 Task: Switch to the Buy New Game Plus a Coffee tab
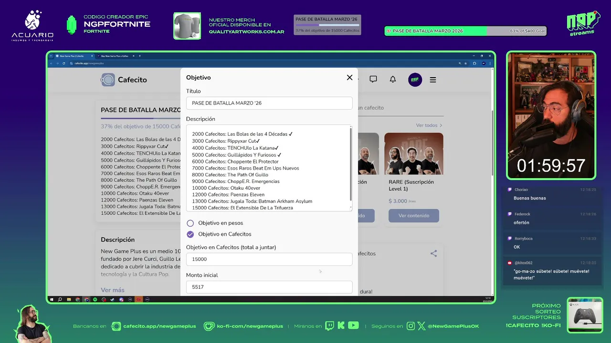115,56
